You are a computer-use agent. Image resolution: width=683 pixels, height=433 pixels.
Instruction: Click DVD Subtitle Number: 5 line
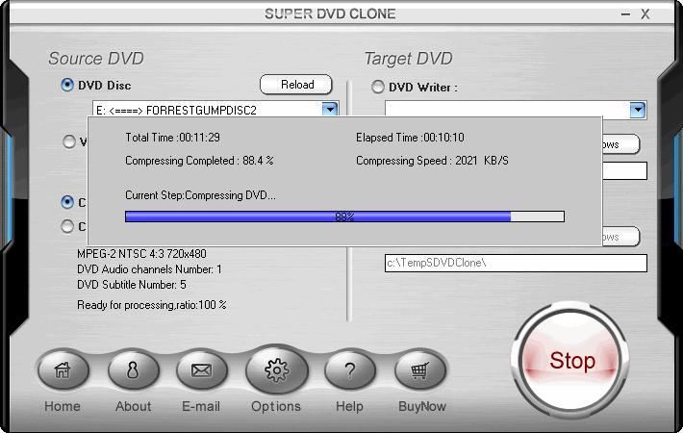point(132,285)
